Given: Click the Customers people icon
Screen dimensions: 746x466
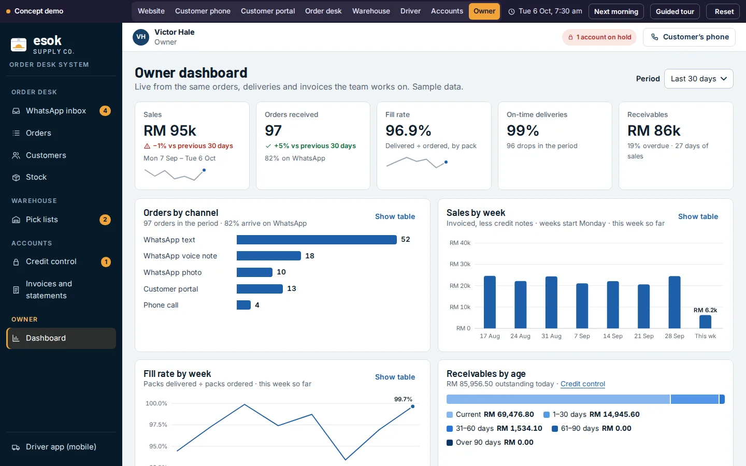Looking at the screenshot, I should coord(16,155).
